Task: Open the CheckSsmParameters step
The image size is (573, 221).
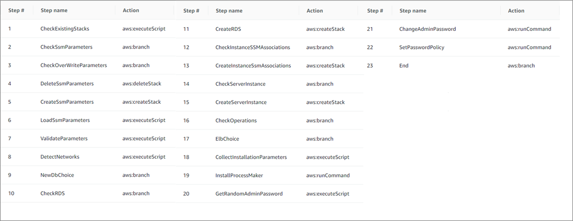Action: [x=66, y=47]
